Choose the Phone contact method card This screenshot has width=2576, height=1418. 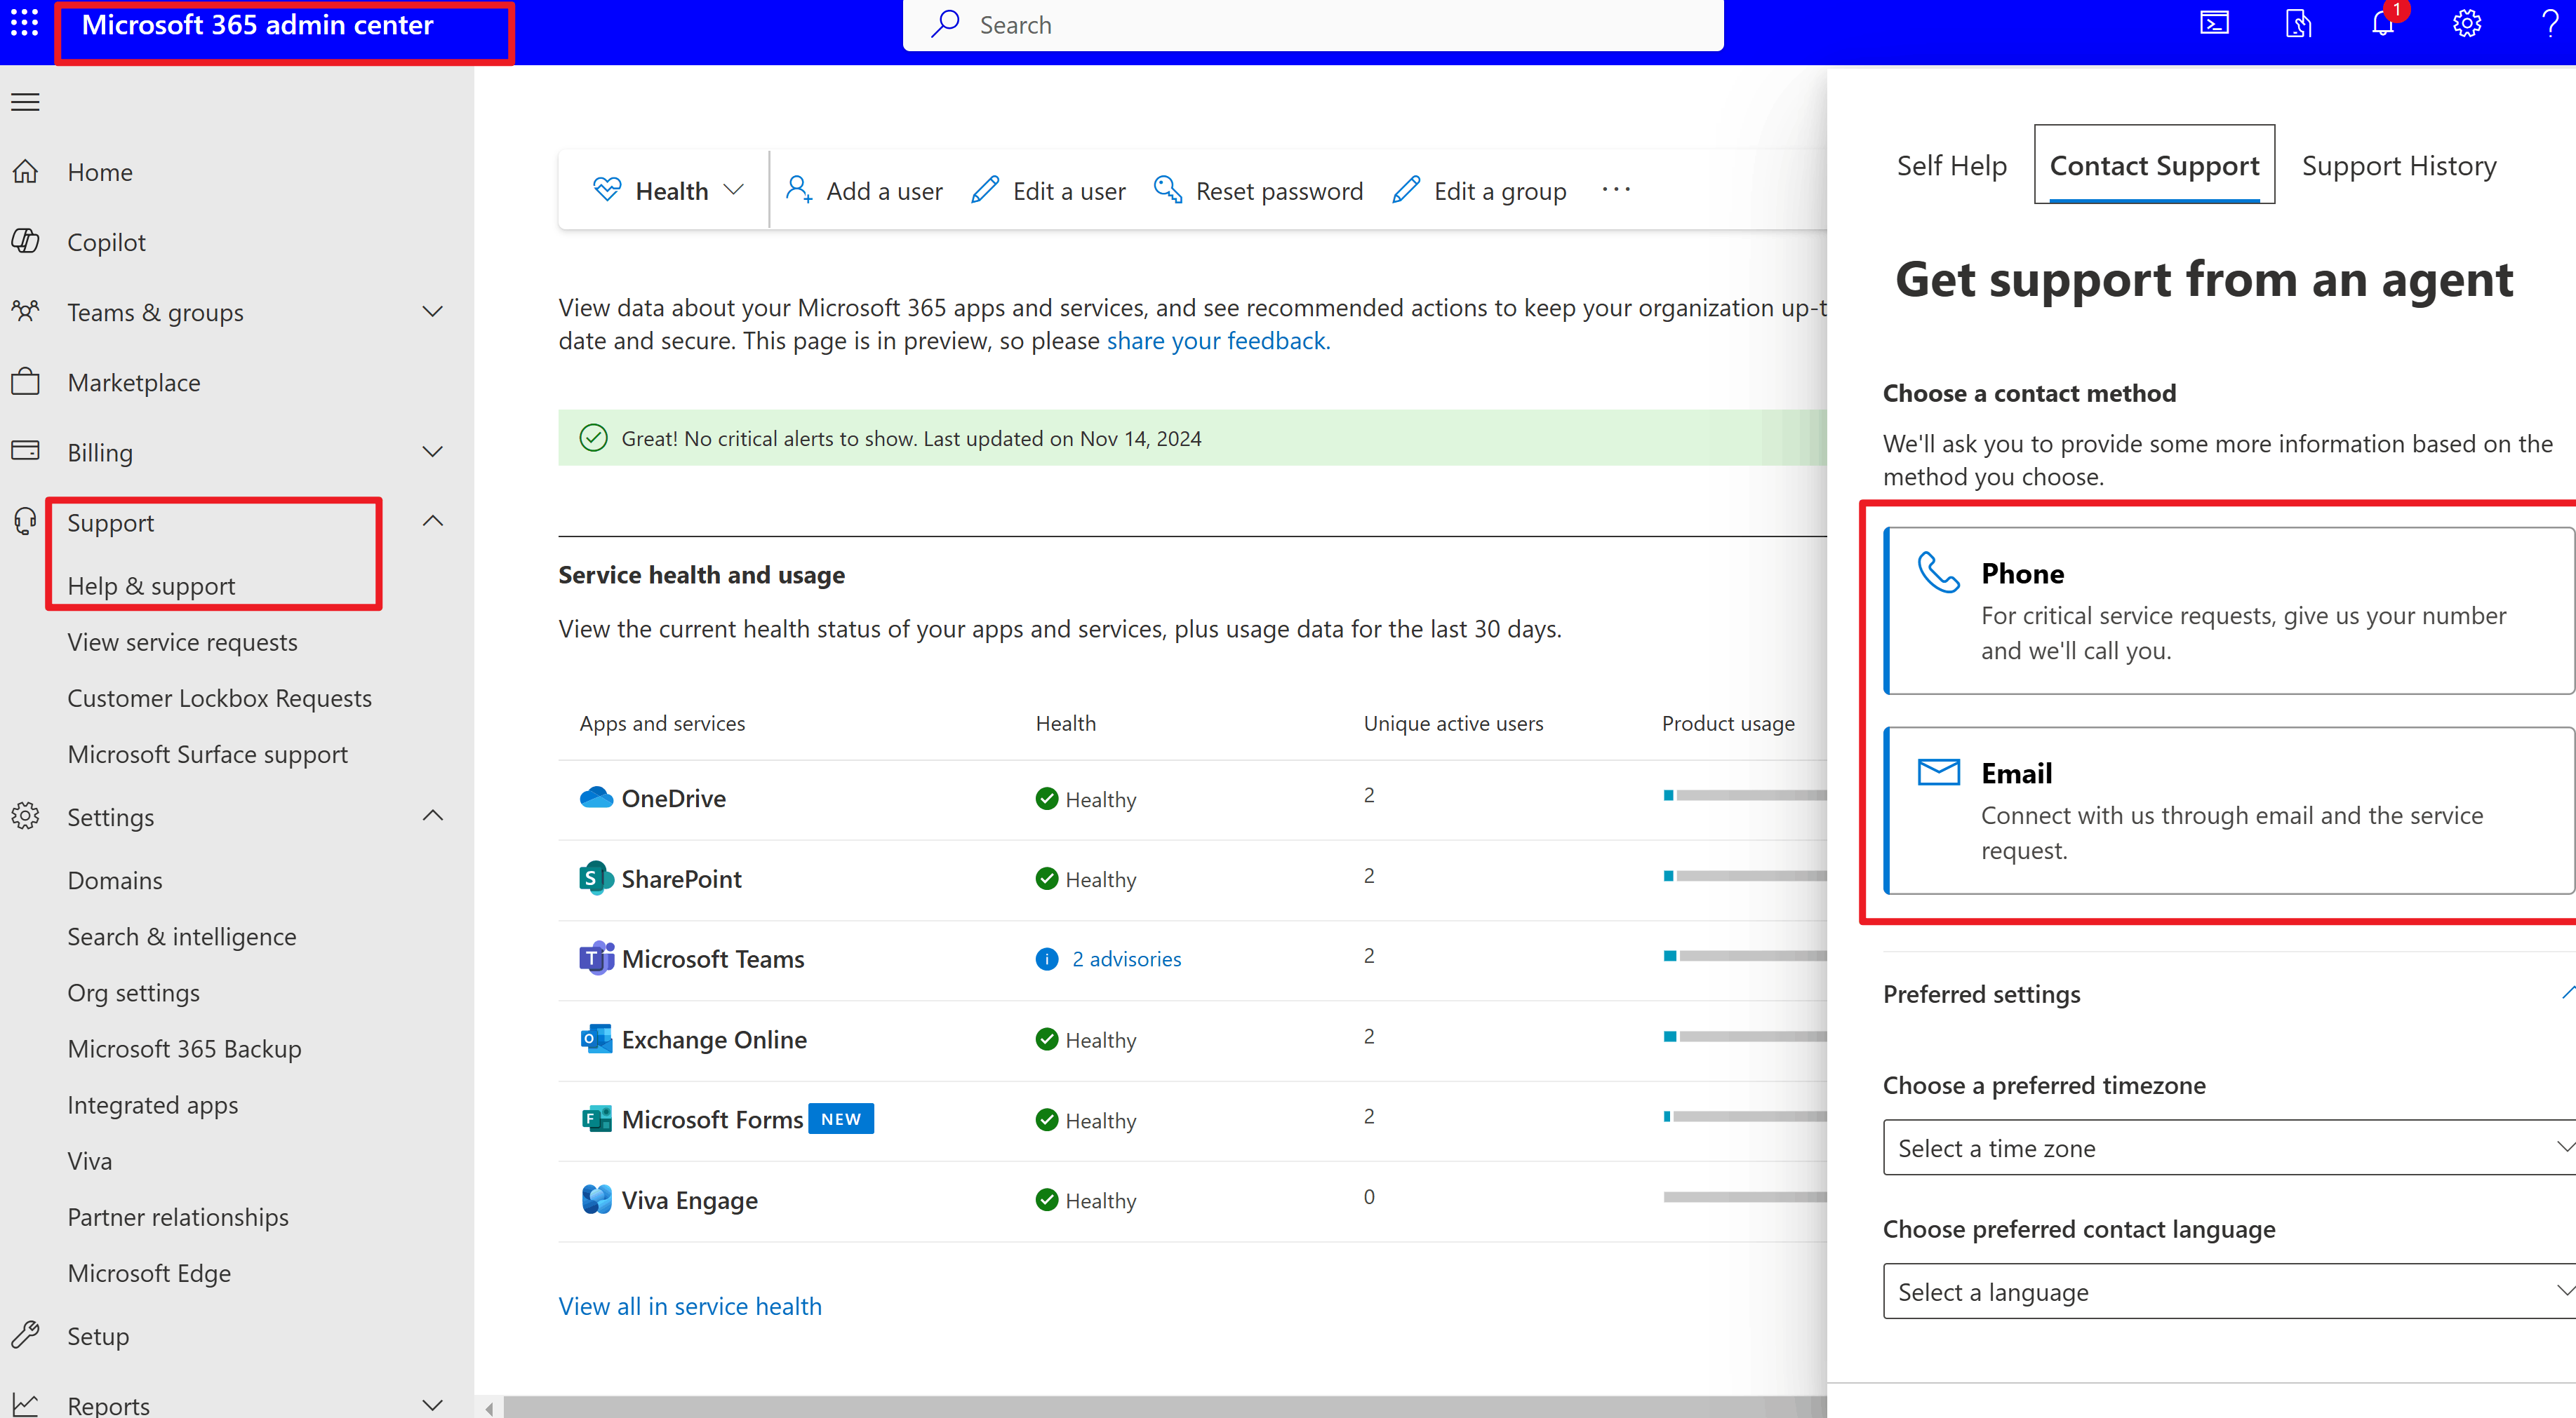[x=2228, y=611]
